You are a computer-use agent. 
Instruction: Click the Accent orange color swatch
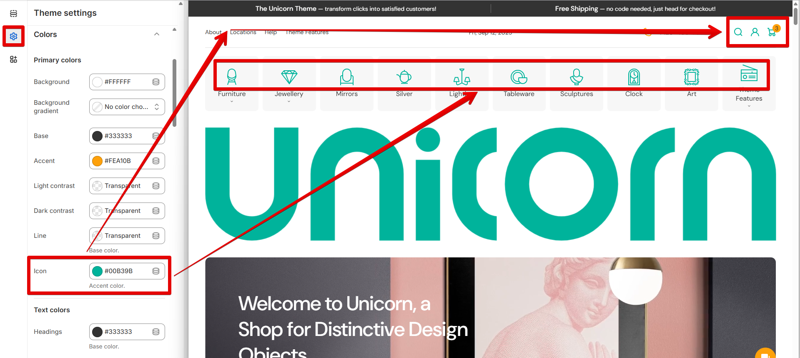97,161
